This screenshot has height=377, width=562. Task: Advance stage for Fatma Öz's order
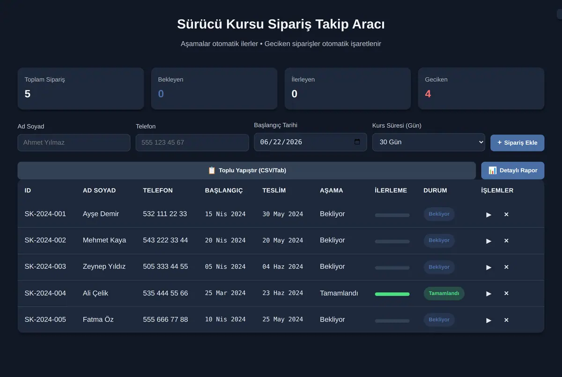[488, 320]
